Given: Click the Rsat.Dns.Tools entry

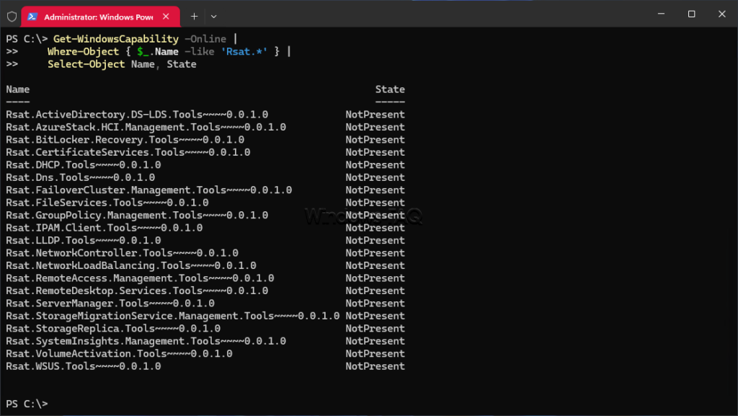Looking at the screenshot, I should click(x=81, y=177).
